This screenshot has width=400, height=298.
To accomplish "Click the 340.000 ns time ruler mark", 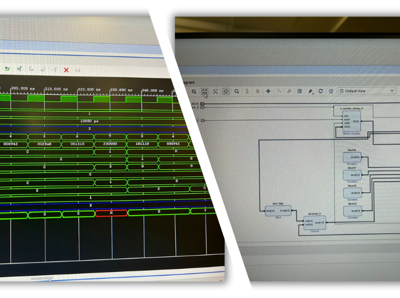I will click(153, 90).
